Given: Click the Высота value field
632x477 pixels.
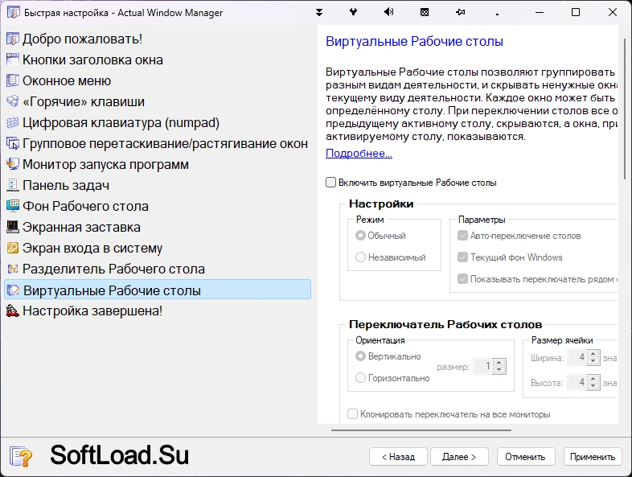Looking at the screenshot, I should tap(577, 382).
